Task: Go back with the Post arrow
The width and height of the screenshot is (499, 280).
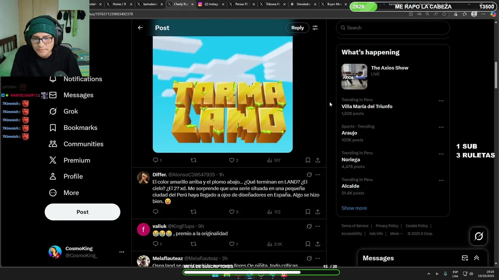Action: [x=140, y=28]
